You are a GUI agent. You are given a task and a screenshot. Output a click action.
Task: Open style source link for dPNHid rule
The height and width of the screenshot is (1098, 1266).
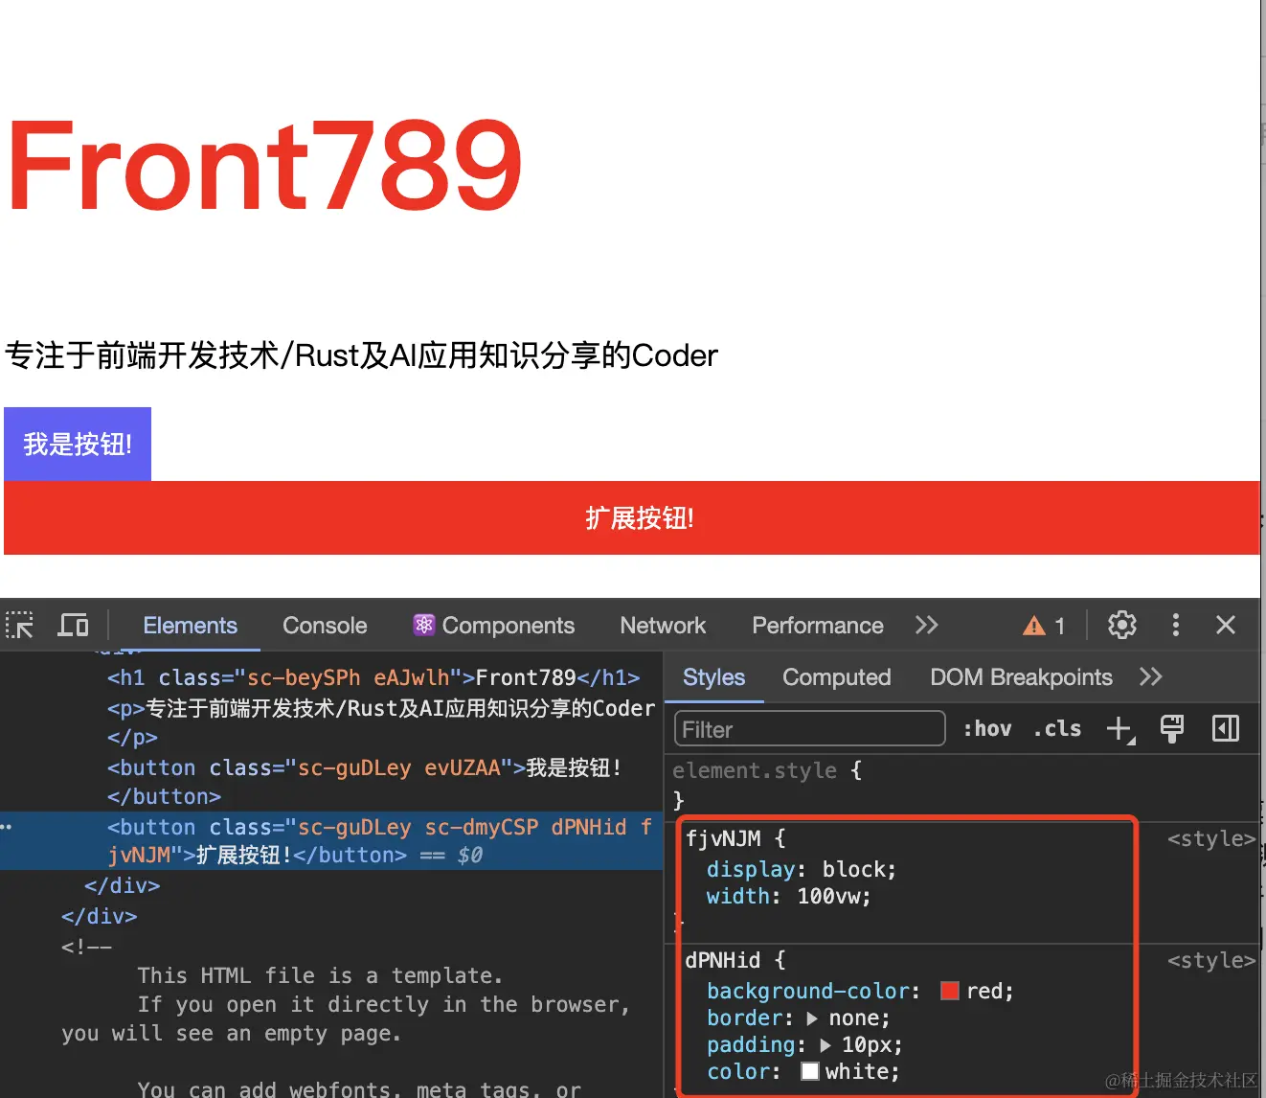(1211, 960)
